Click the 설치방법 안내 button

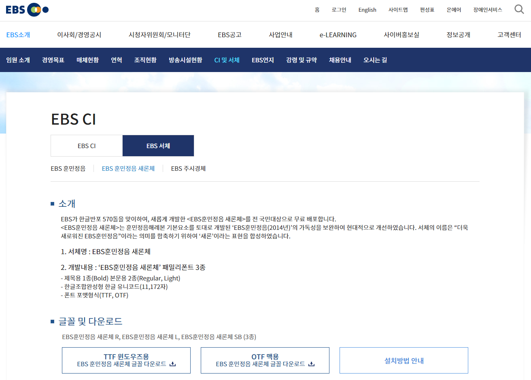pyautogui.click(x=404, y=360)
